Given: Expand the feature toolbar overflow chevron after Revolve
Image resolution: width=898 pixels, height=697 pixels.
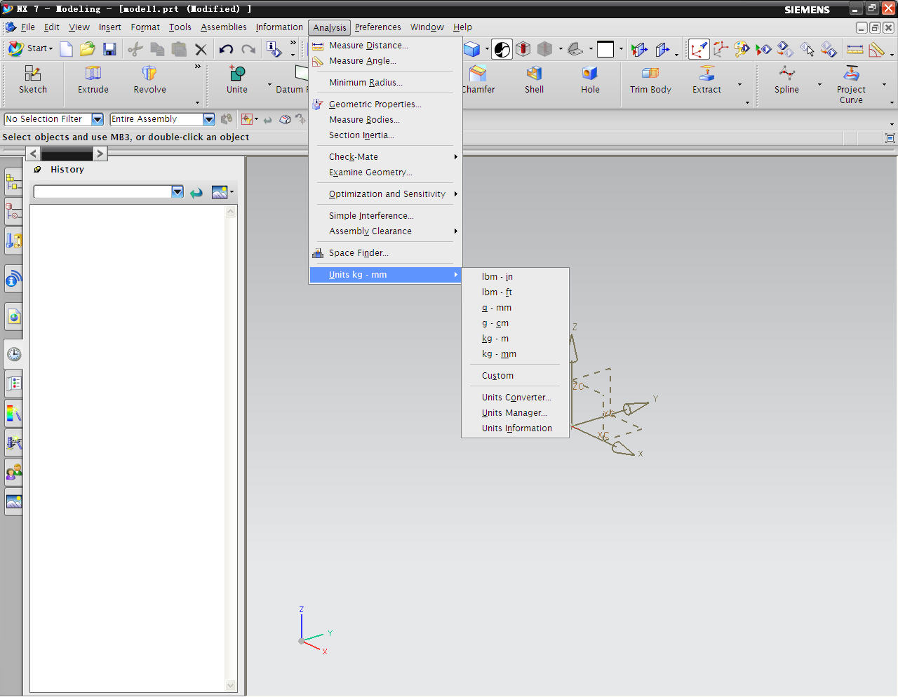Looking at the screenshot, I should pos(198,67).
